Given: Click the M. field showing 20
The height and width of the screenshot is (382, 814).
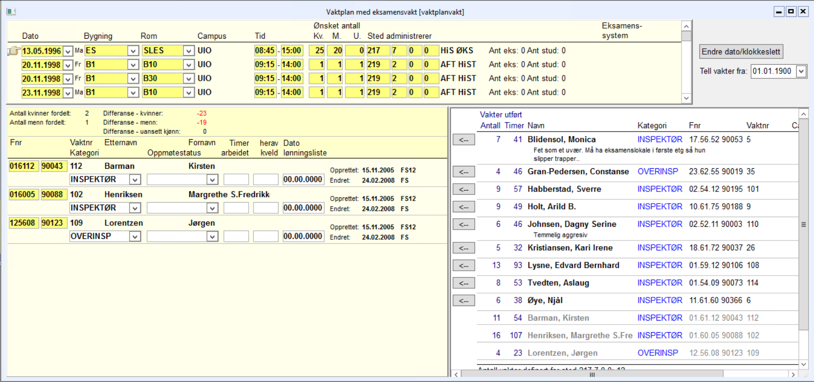Looking at the screenshot, I should point(335,51).
